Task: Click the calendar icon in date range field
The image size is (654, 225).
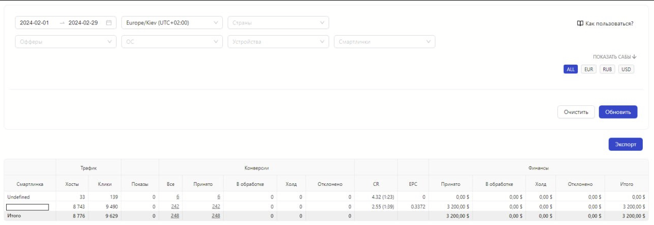Action: pos(108,23)
